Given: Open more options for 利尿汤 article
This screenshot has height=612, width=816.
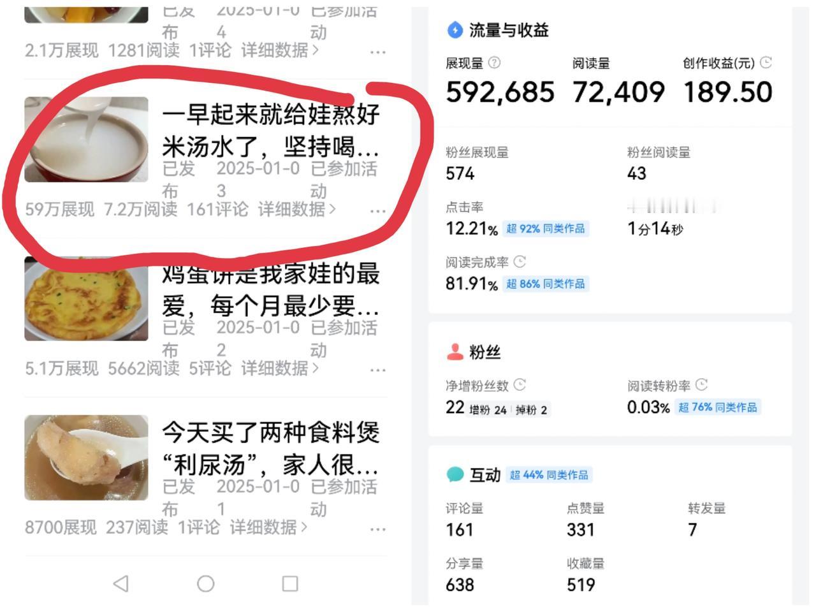Looking at the screenshot, I should coord(378,529).
